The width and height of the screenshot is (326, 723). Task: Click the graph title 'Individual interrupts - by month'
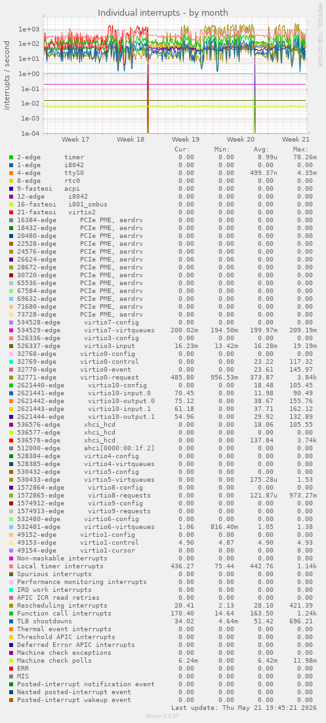(x=163, y=12)
